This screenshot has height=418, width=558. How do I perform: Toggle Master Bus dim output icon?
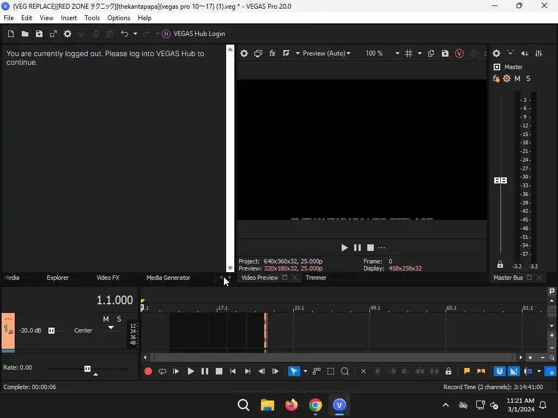pos(525,53)
